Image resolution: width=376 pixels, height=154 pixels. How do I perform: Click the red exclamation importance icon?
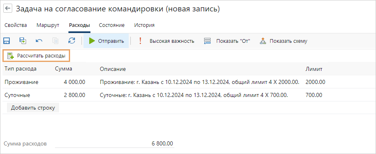click(140, 41)
